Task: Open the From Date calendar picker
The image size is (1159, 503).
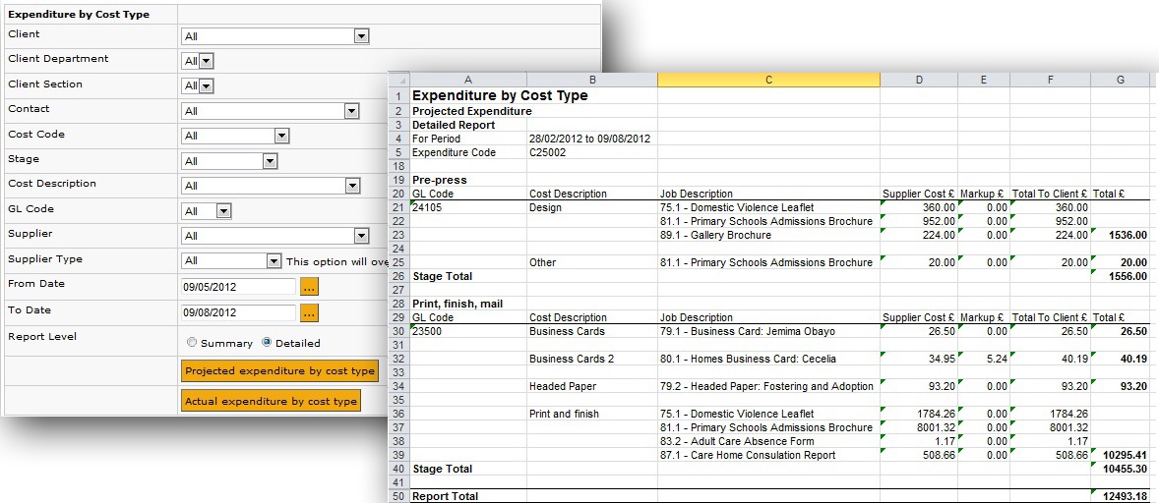Action: click(309, 287)
